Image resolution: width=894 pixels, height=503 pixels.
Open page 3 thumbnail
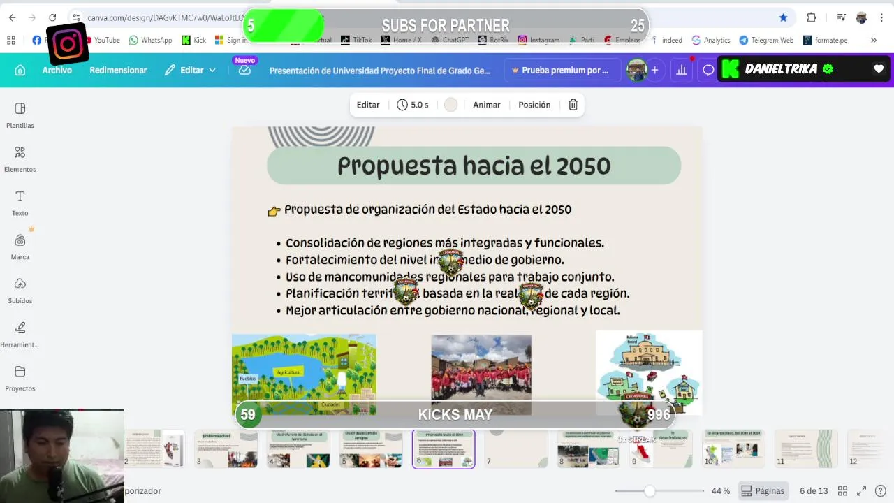tap(226, 449)
